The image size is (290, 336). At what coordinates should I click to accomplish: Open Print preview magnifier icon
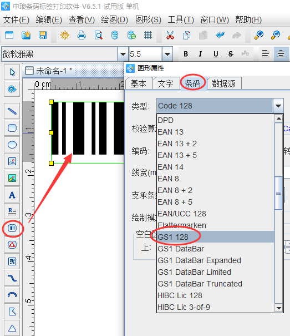(99, 35)
